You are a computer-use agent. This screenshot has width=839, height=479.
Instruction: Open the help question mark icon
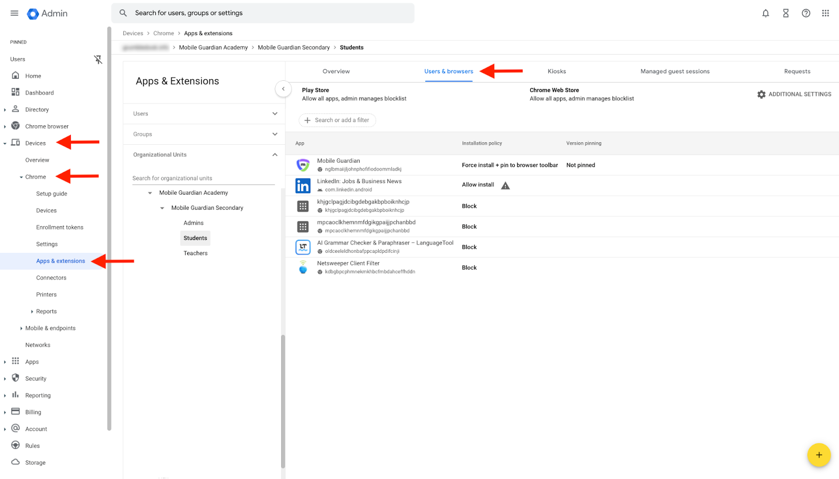(x=806, y=13)
